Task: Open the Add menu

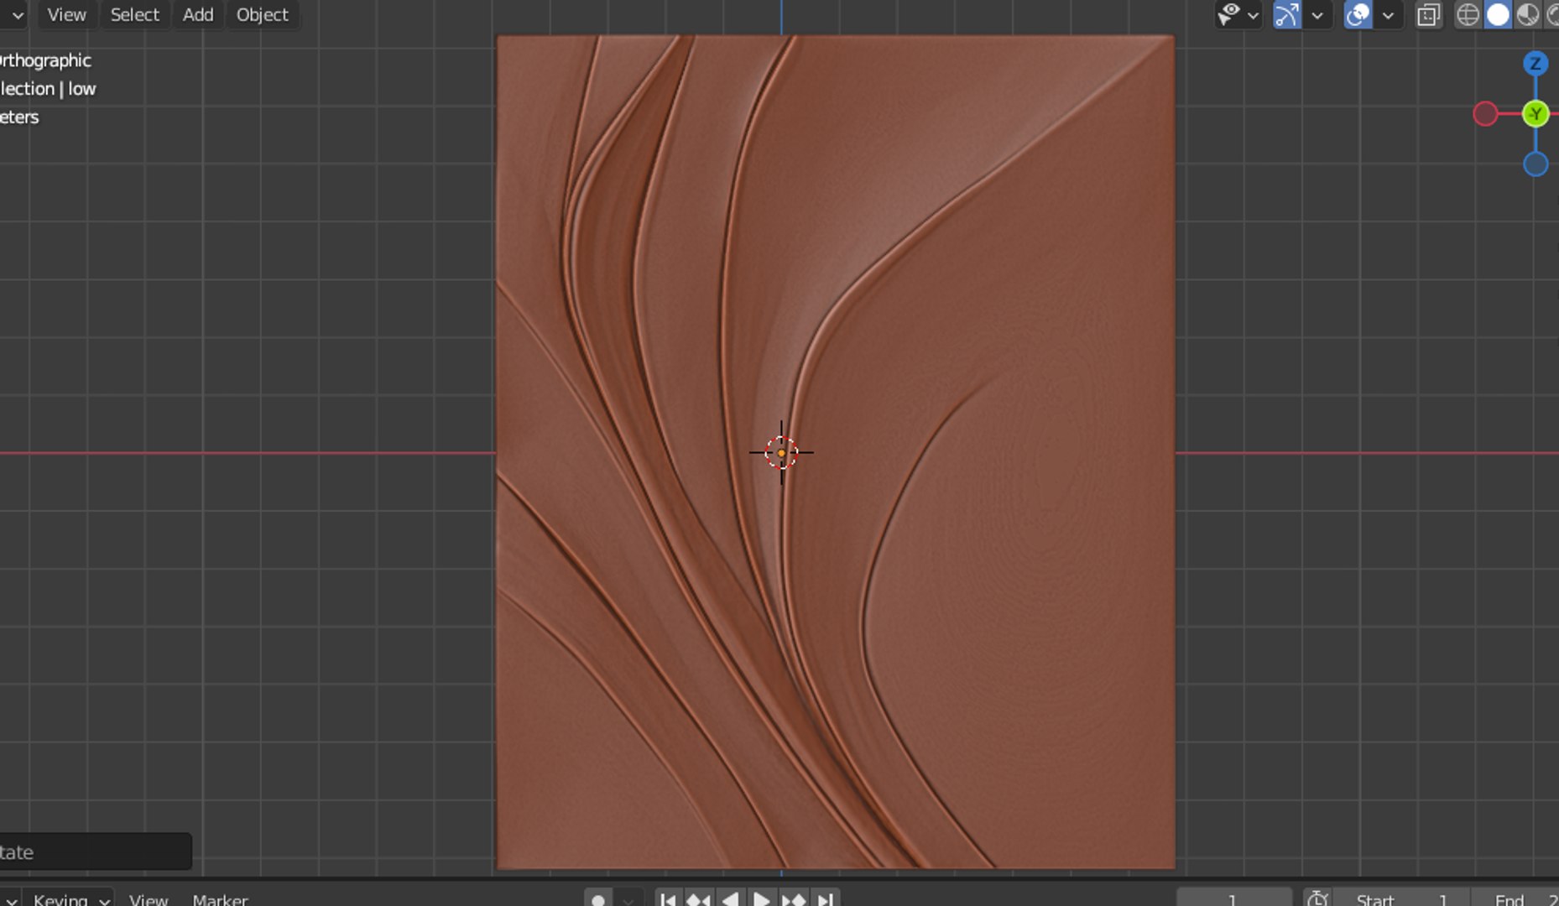Action: [198, 14]
